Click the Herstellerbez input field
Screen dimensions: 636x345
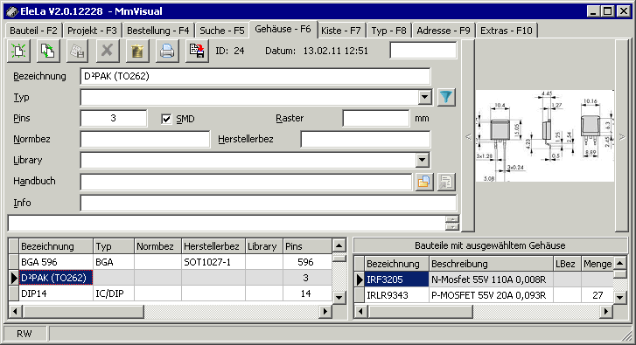(x=366, y=139)
